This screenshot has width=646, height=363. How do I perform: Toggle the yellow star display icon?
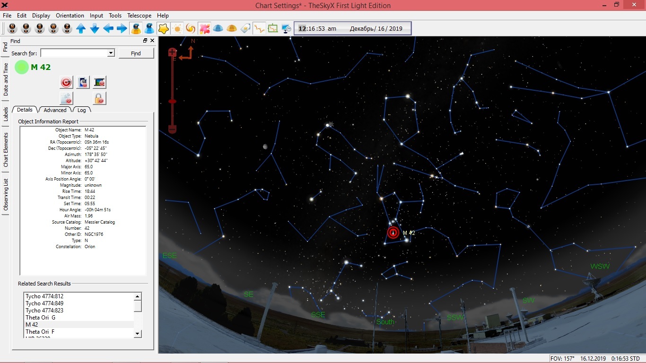(x=163, y=28)
